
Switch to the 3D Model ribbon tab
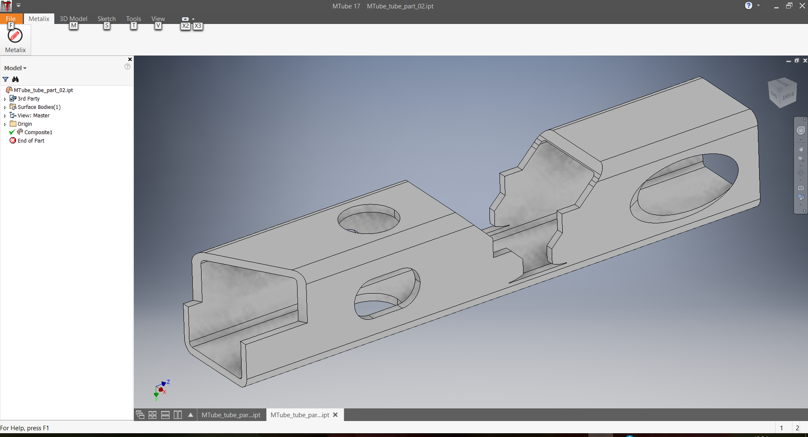[x=73, y=19]
